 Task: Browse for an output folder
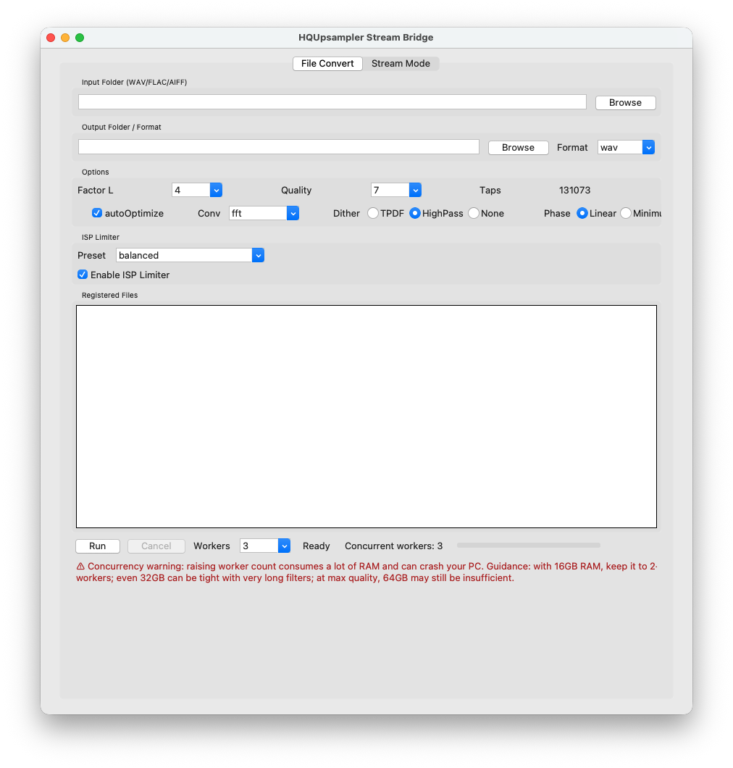(517, 147)
